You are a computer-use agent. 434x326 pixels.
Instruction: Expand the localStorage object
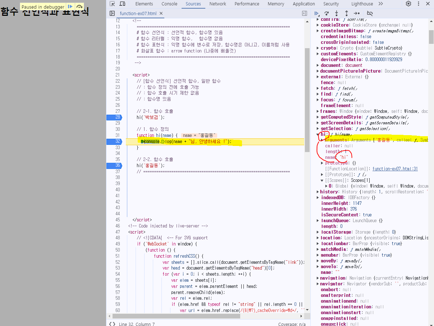click(x=318, y=232)
